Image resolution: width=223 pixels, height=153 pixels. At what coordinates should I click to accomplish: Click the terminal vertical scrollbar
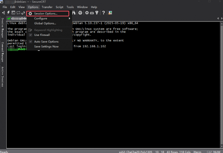222,84
